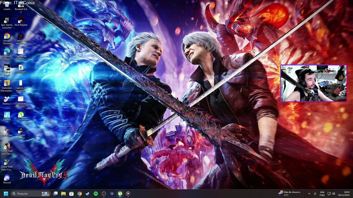Viewport: 353px width, 198px height.
Task: Open Spotify from the taskbar
Action: click(x=96, y=194)
